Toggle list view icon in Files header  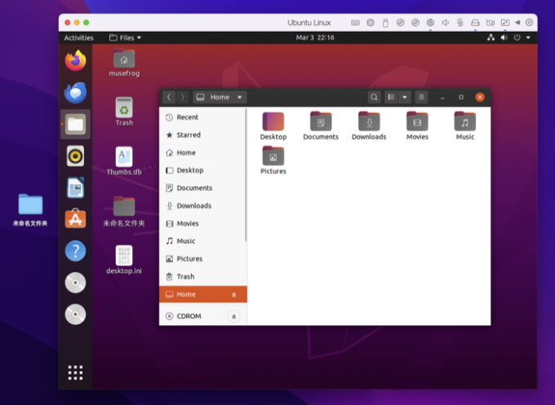tap(391, 97)
